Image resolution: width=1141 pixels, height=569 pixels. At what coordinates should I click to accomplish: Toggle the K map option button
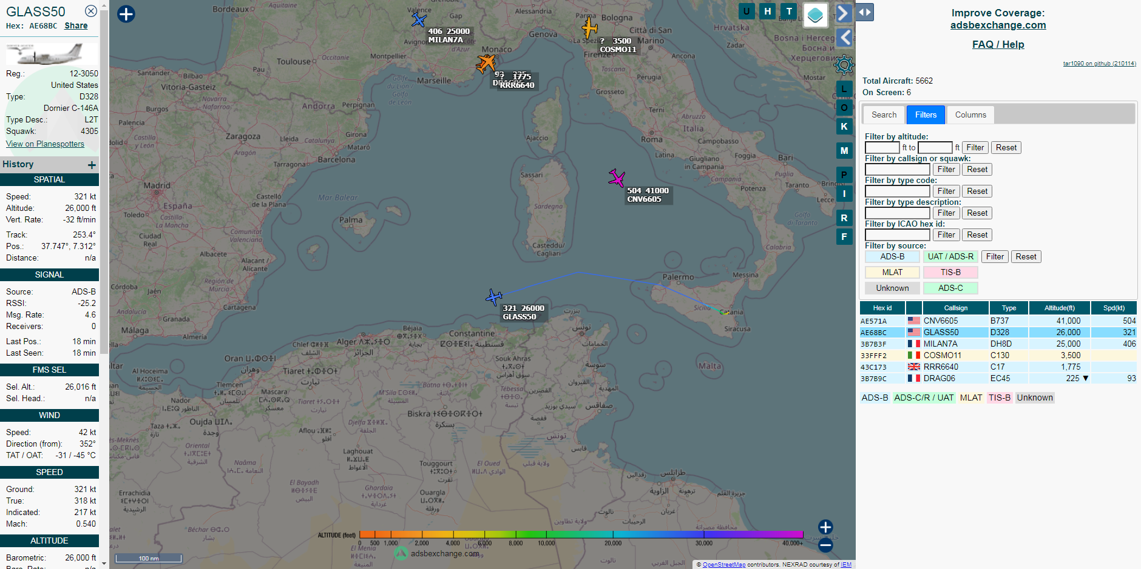coord(844,127)
